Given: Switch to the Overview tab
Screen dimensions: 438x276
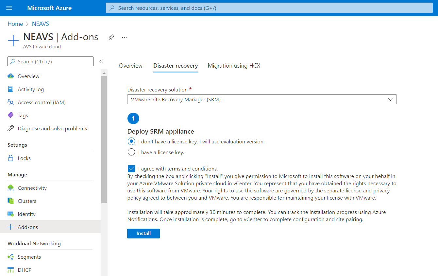Looking at the screenshot, I should 131,66.
